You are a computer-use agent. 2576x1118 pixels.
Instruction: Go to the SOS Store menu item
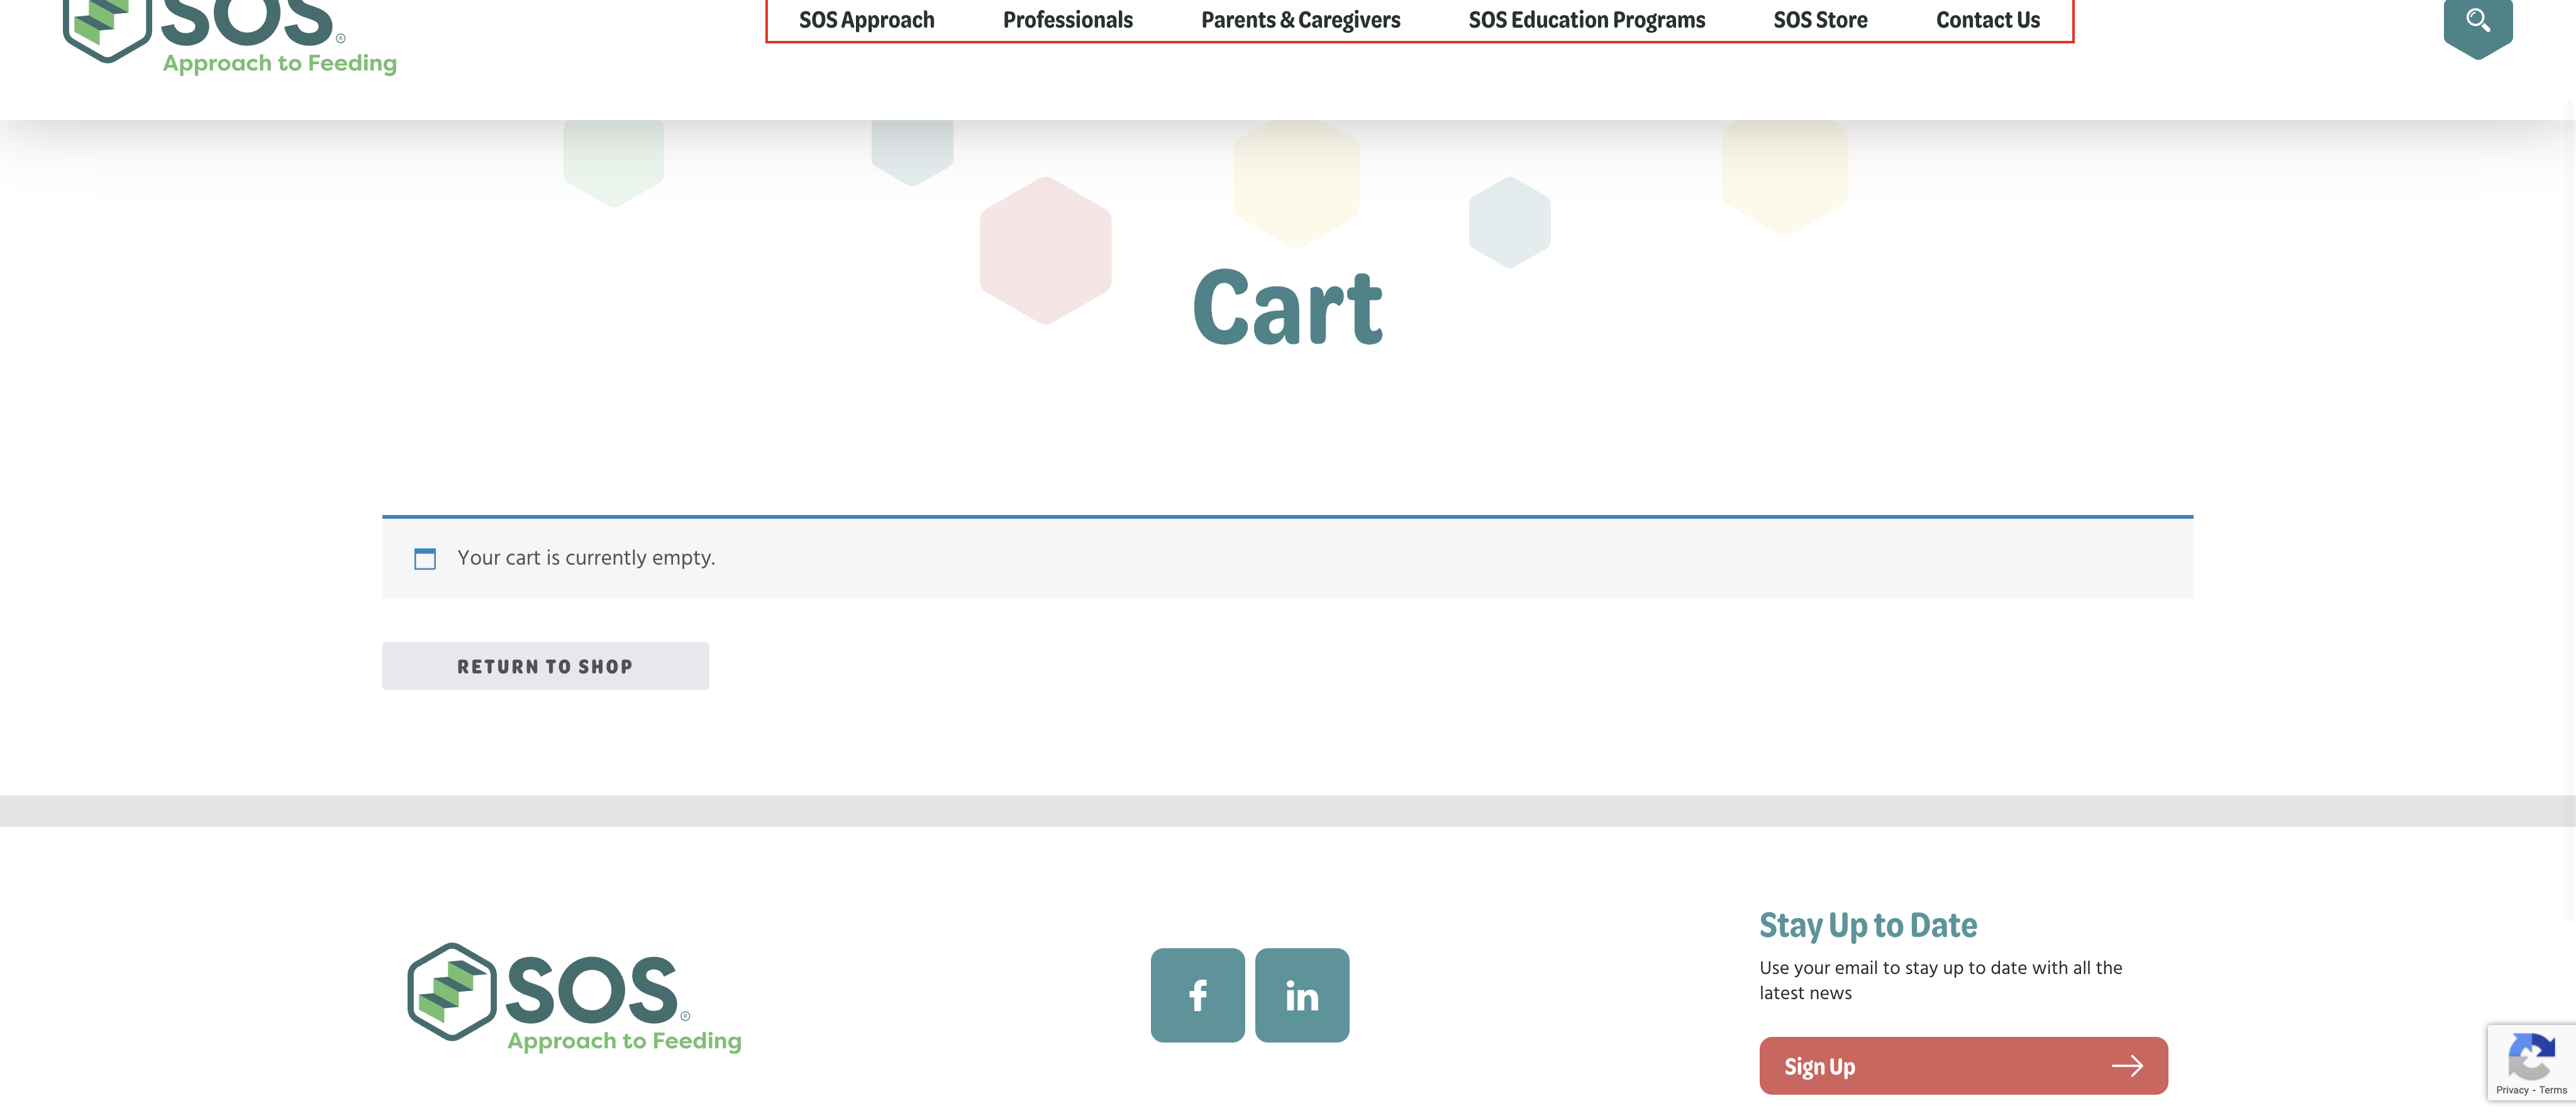point(1820,20)
